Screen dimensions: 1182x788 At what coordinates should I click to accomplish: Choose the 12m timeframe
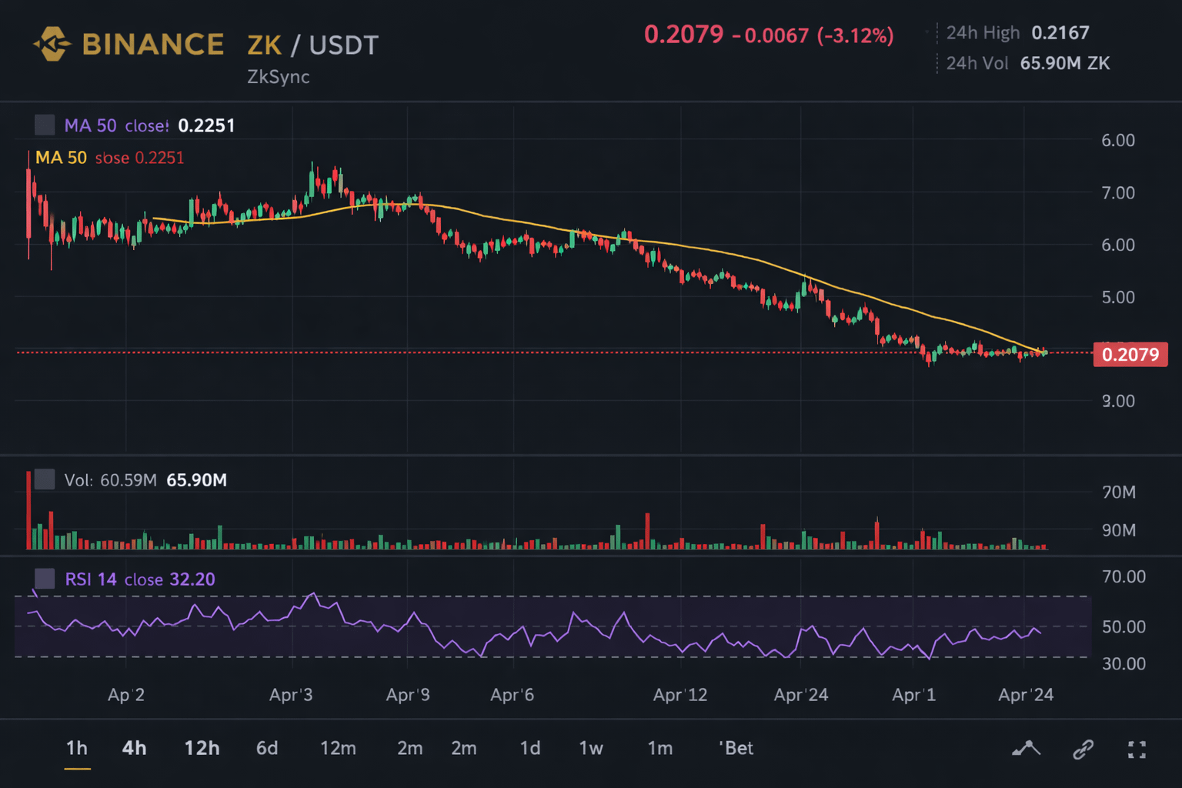pos(338,748)
